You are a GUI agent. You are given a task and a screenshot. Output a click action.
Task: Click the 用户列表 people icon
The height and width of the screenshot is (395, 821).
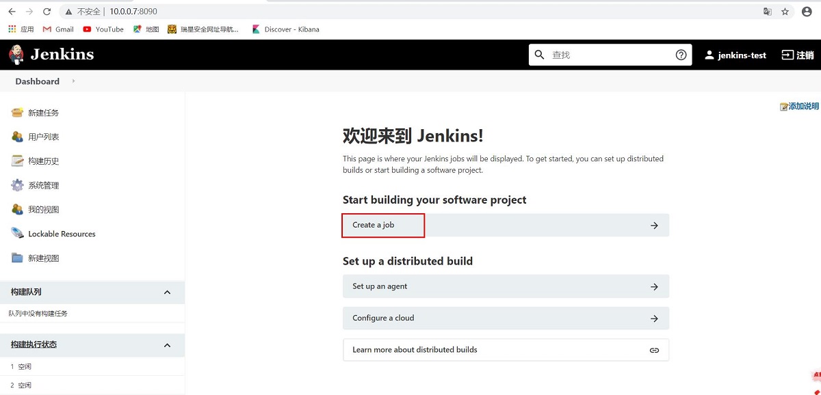pyautogui.click(x=17, y=137)
